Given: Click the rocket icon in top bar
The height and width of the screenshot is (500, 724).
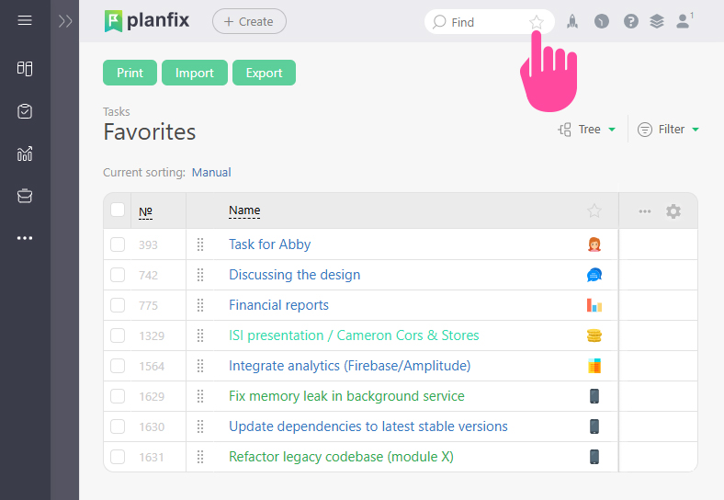Looking at the screenshot, I should [x=572, y=21].
